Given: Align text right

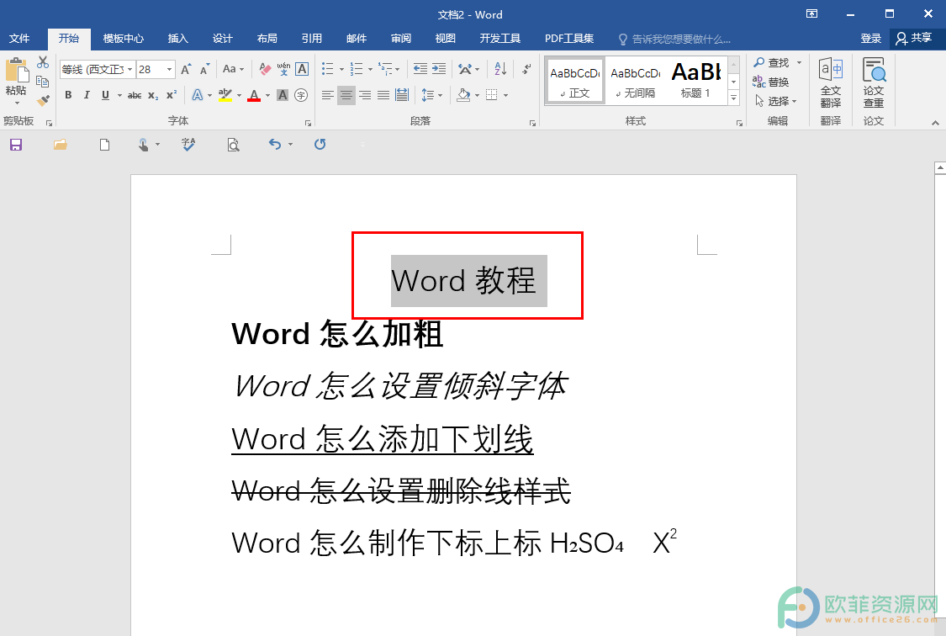Looking at the screenshot, I should tap(365, 95).
